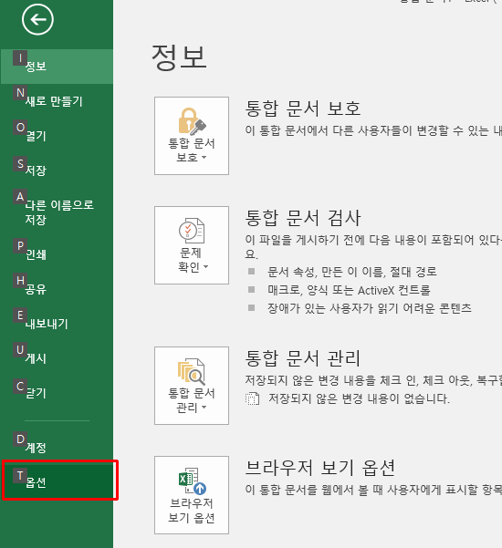Go to 내보내기
Viewport: 502px width, 548px height.
(57, 324)
